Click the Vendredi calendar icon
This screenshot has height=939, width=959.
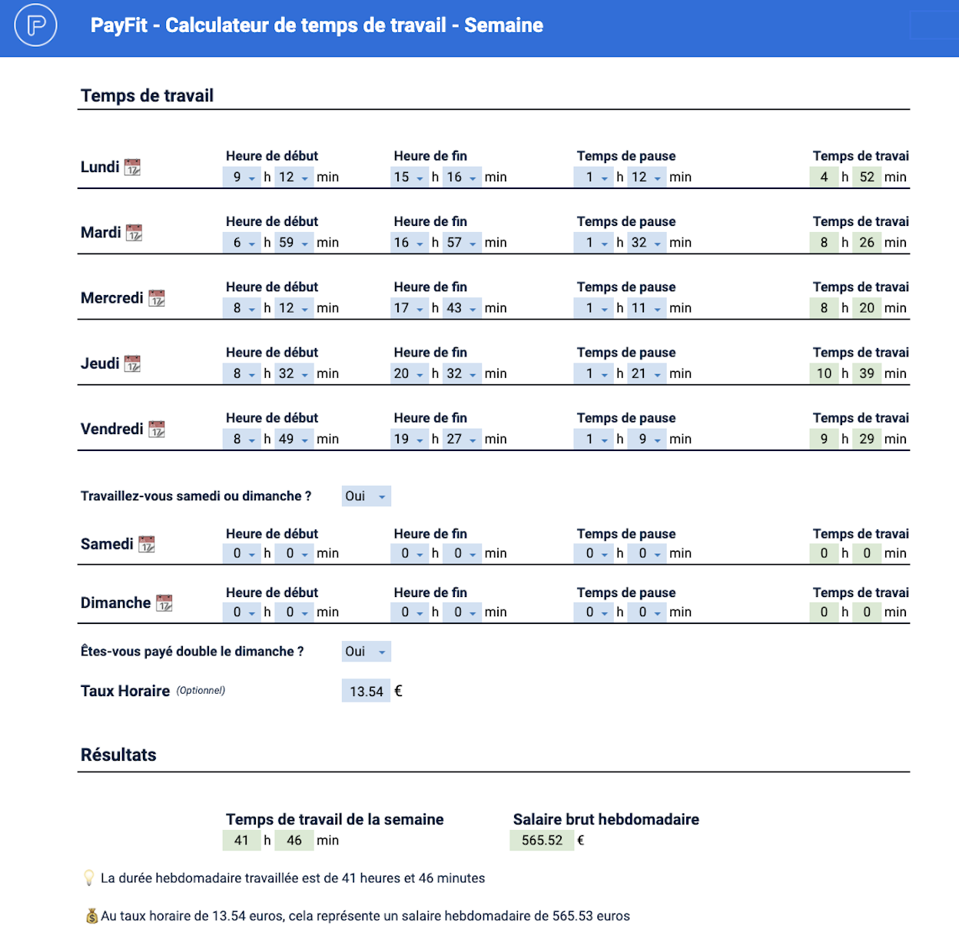pos(157,429)
